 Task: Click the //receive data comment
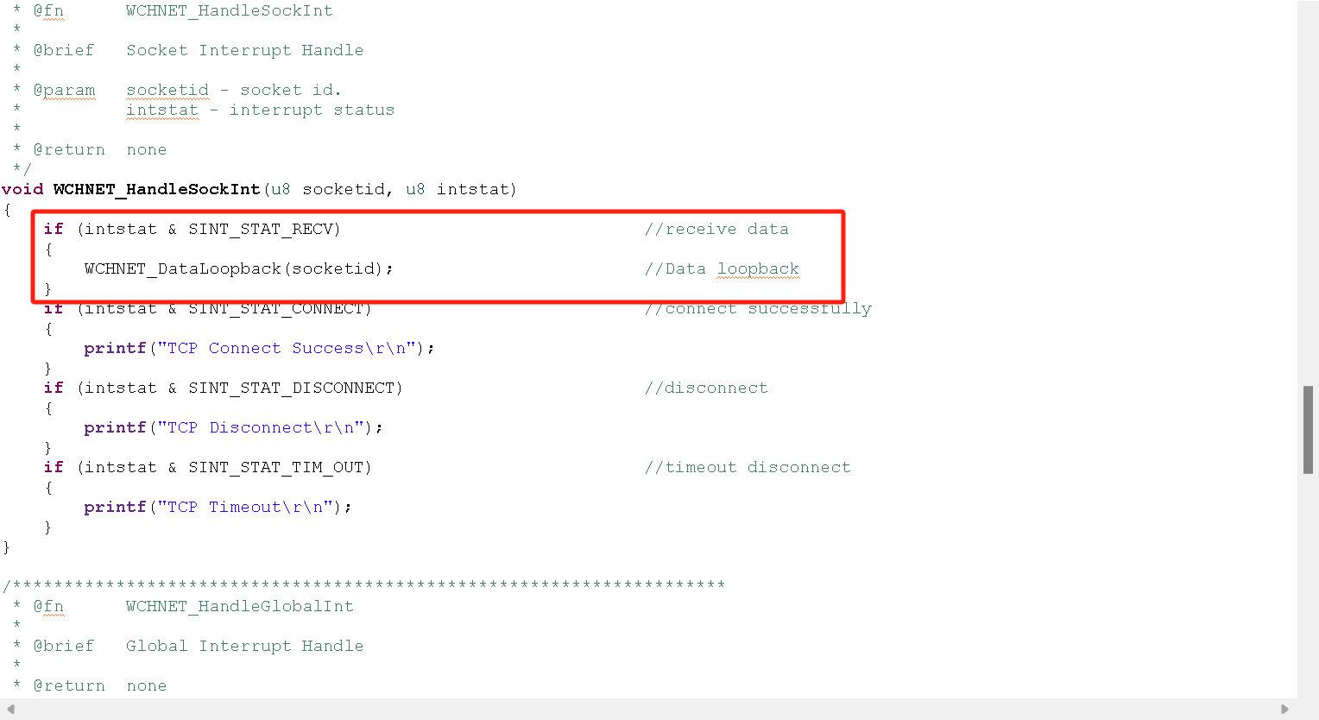click(x=716, y=229)
